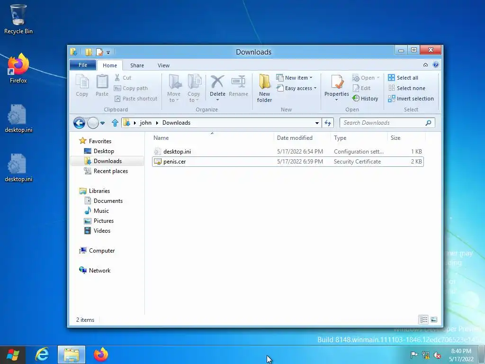The image size is (485, 364).
Task: Click Downloads in the address breadcrumb
Action: (x=176, y=123)
